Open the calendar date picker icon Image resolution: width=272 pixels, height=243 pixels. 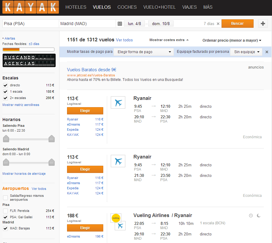[x=120, y=24]
